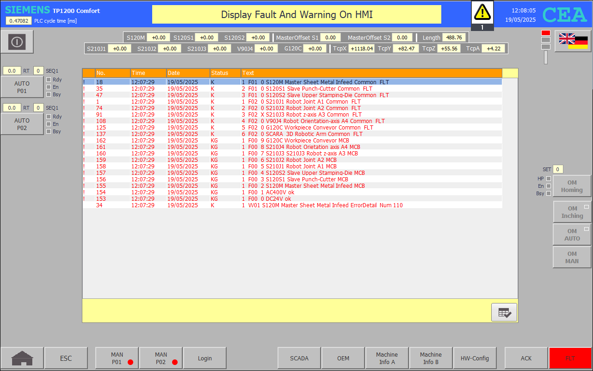Click the yellow warning triangle alarm indicator
The width and height of the screenshot is (593, 371).
coord(482,12)
